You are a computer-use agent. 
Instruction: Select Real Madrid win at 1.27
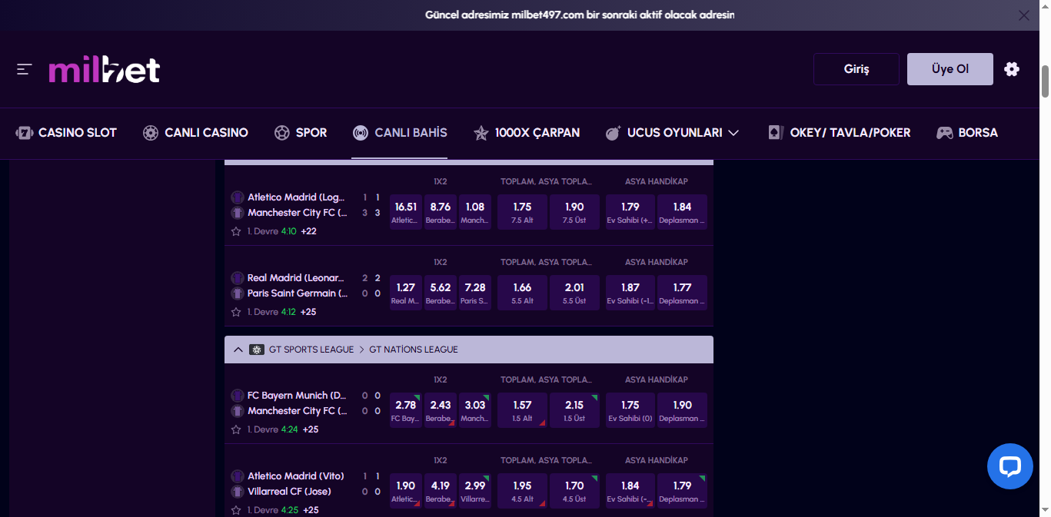tap(406, 293)
